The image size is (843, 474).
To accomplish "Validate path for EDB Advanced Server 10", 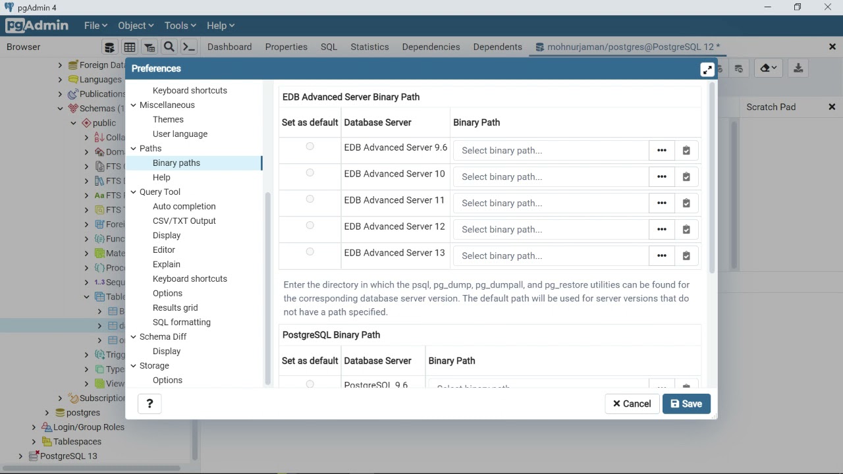I will pyautogui.click(x=686, y=176).
